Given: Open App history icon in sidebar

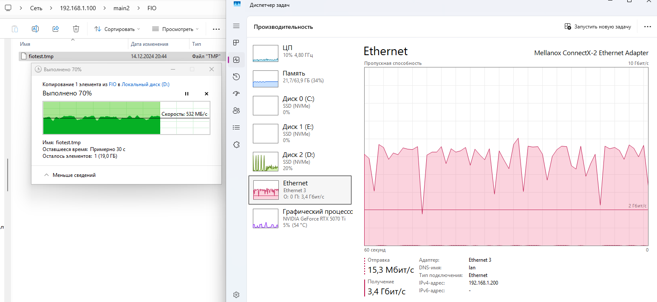Looking at the screenshot, I should [x=237, y=77].
